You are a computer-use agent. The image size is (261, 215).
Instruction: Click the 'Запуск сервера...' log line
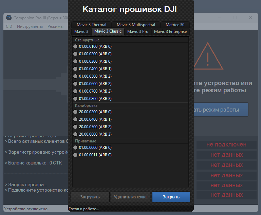(26, 184)
